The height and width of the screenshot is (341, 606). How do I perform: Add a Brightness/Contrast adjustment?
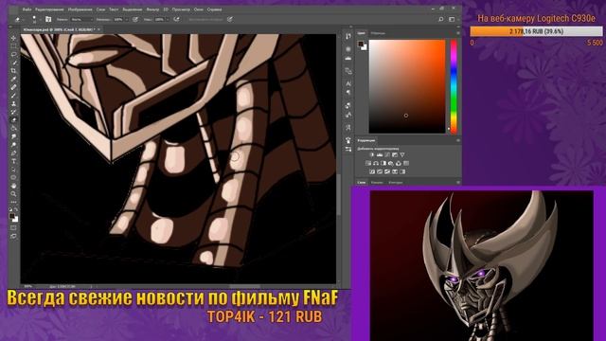372,154
